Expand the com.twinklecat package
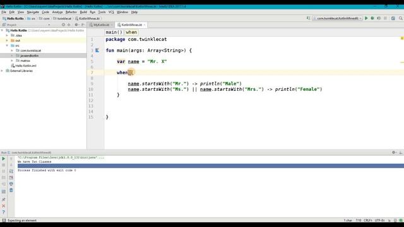Viewport: 404px width, 227px height. [x=12, y=50]
